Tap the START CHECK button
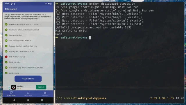Viewport: 186px width, 105px height. coord(28,79)
